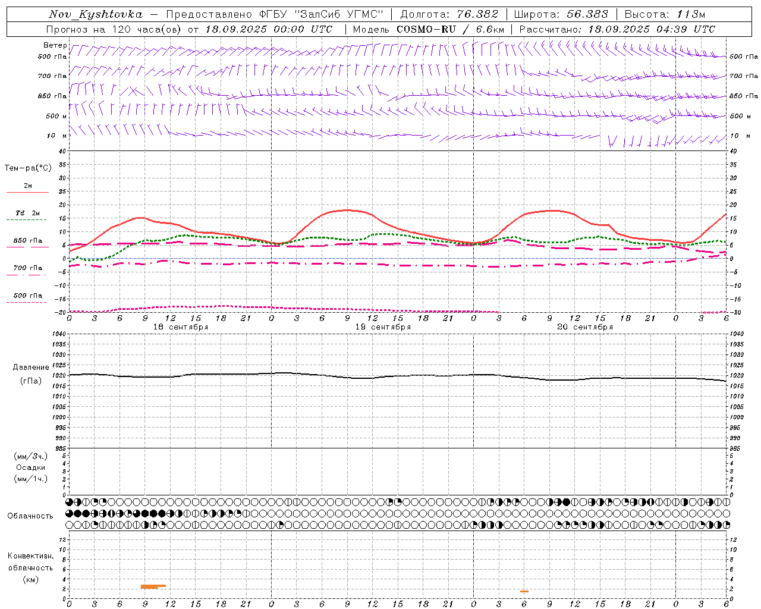This screenshot has height=609, width=761.
Task: Click the Td 2м dew point legend entry
Action: (27, 213)
